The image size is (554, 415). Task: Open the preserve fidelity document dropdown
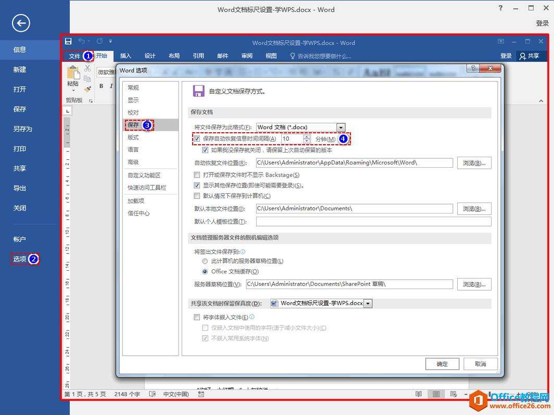368,304
